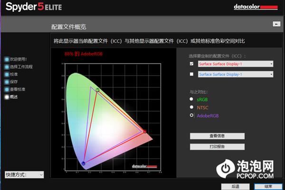The width and height of the screenshot is (285, 190).
Task: Select the red primary point on gamut chart
Action: click(x=145, y=131)
